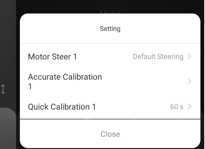This screenshot has width=205, height=149.
Task: Click the dimmed Model label behind dialog
Action: pyautogui.click(x=110, y=12)
